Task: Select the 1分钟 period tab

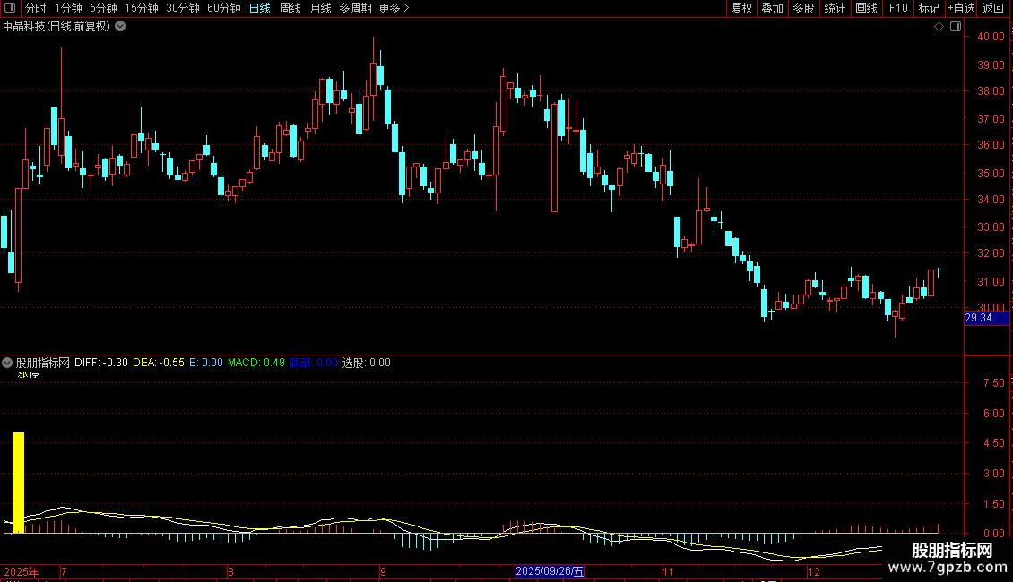Action: coord(68,8)
